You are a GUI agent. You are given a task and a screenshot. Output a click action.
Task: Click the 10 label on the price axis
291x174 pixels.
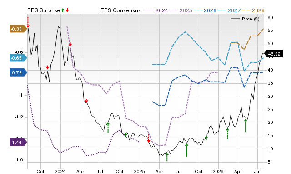(x=270, y=149)
